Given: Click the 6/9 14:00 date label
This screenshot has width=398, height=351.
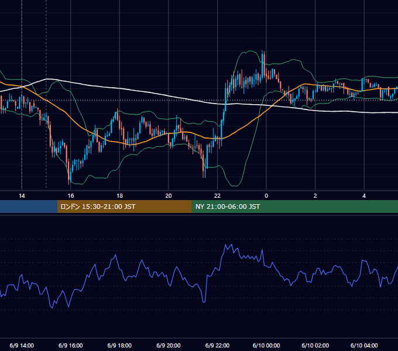Looking at the screenshot, I should (x=22, y=345).
